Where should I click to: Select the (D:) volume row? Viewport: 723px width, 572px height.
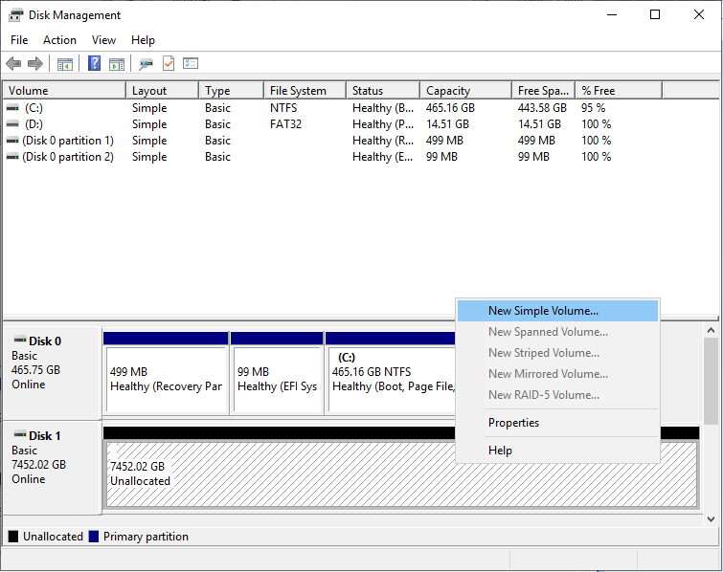tap(332, 124)
